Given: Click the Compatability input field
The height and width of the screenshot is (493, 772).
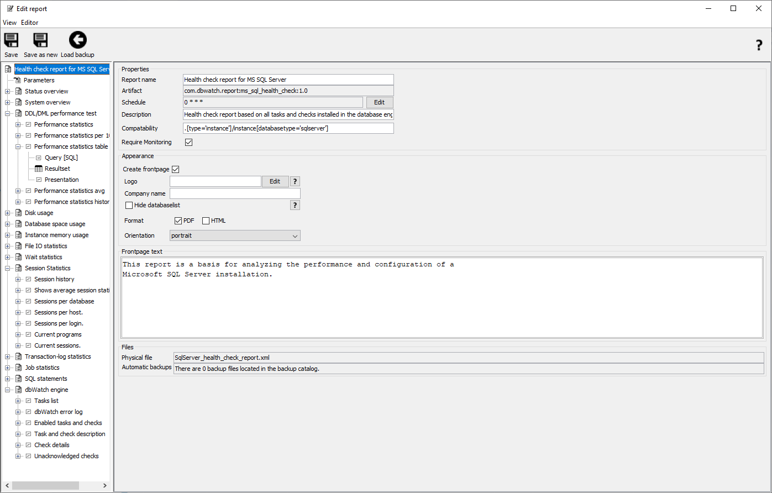Looking at the screenshot, I should pos(288,128).
